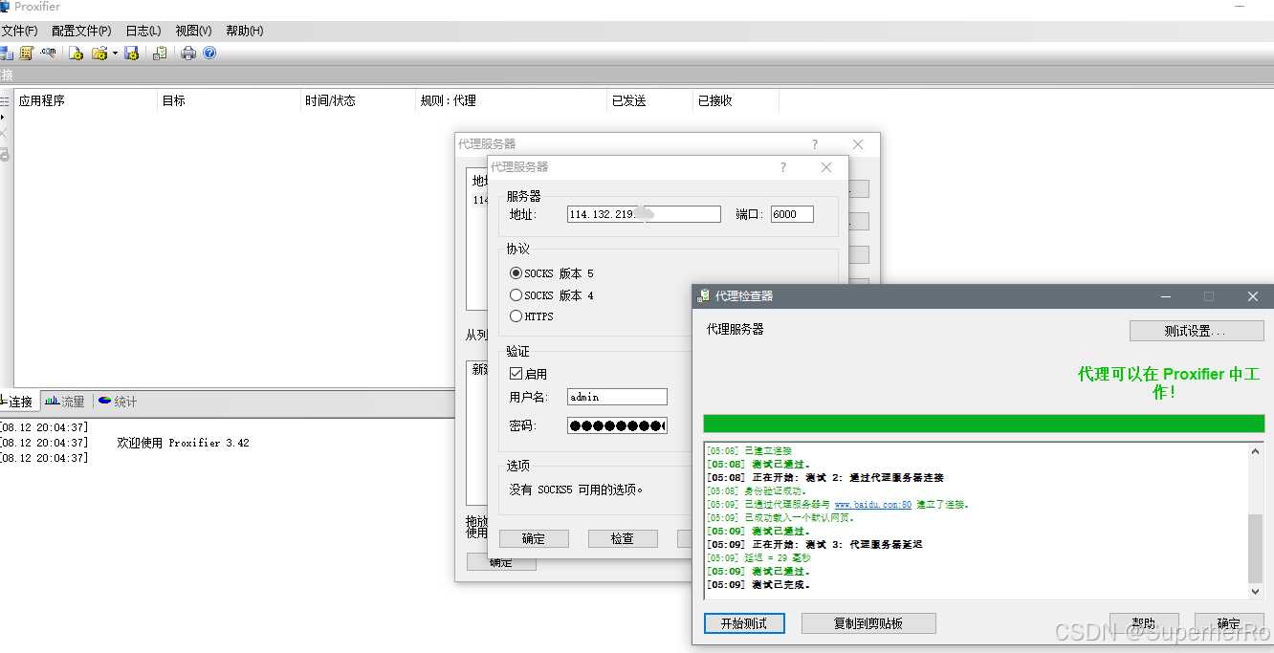This screenshot has width=1274, height=653.
Task: Click 帮助 button in Proxy Checker
Action: (x=1144, y=623)
